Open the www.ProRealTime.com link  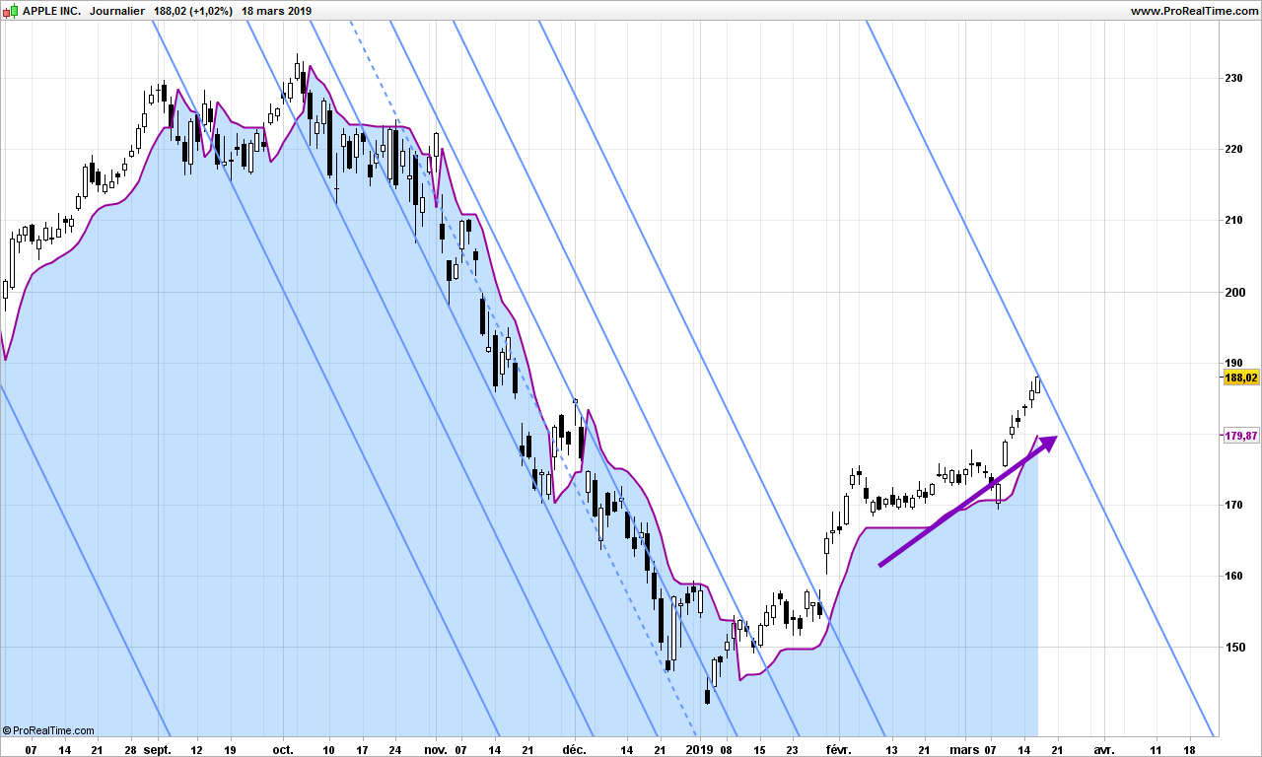click(1194, 11)
